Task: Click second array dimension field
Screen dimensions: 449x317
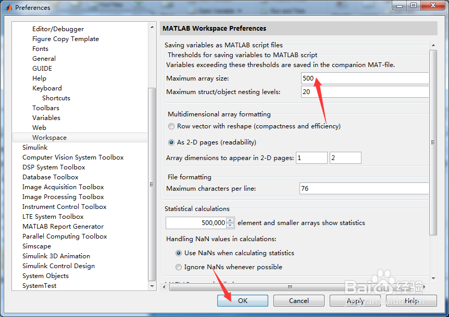Action: point(345,158)
